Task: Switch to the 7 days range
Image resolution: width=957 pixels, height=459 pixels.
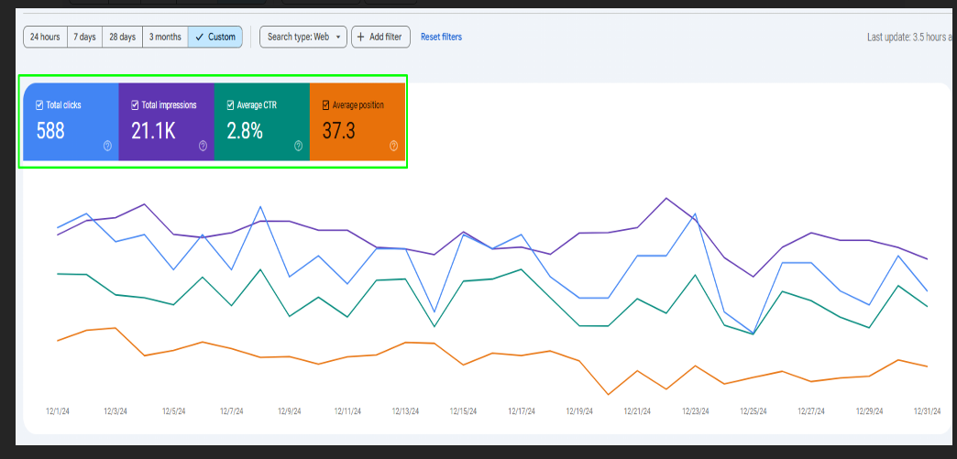Action: (84, 37)
